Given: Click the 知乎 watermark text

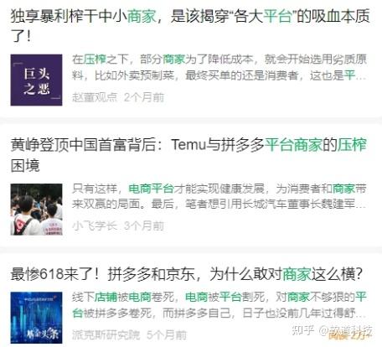Looking at the screenshot, I should click(303, 330).
